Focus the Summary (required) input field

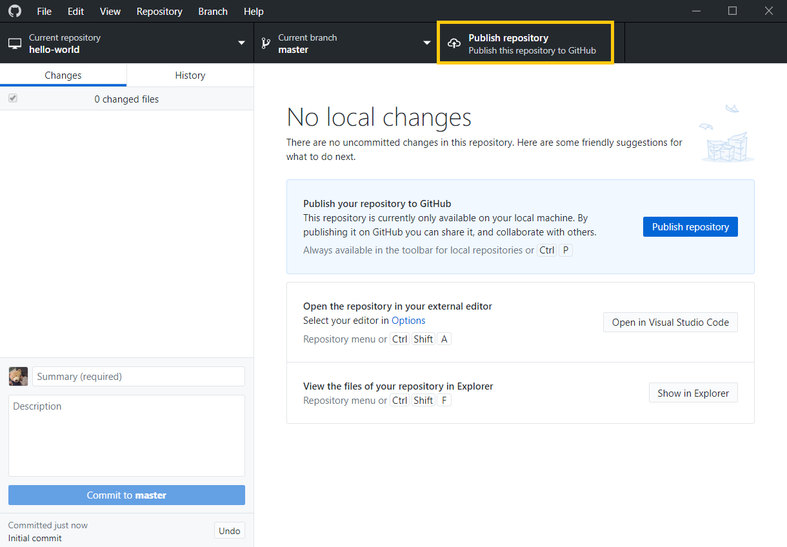coord(139,376)
